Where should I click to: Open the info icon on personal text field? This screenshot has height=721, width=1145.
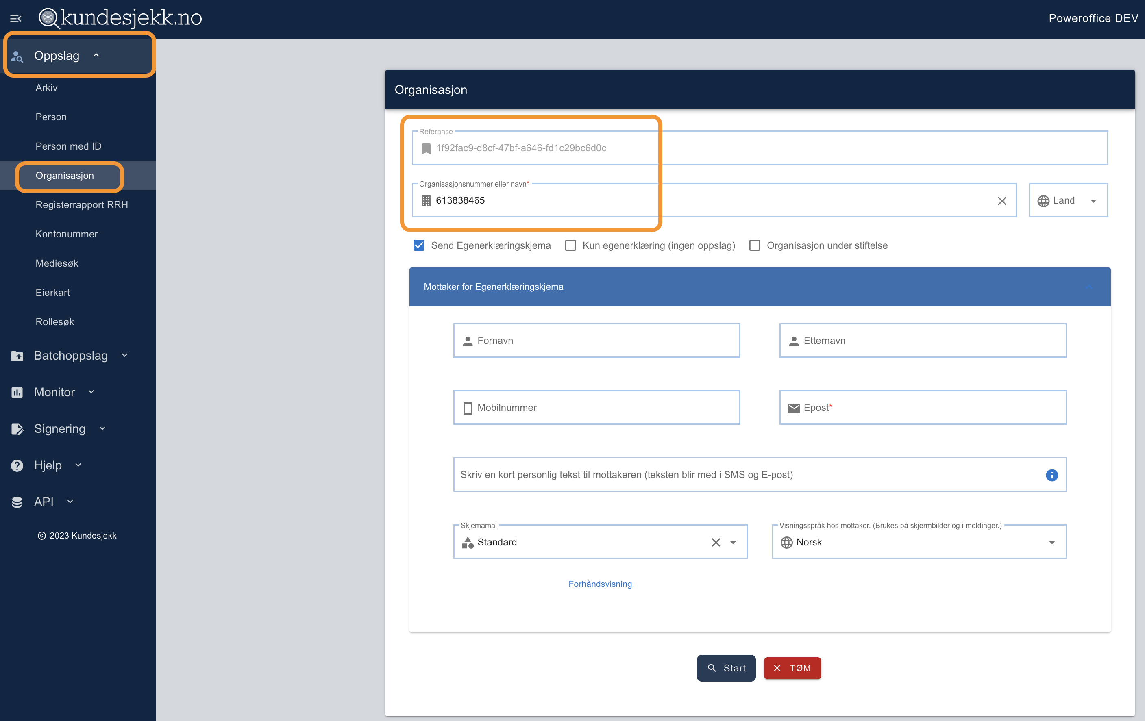1051,475
